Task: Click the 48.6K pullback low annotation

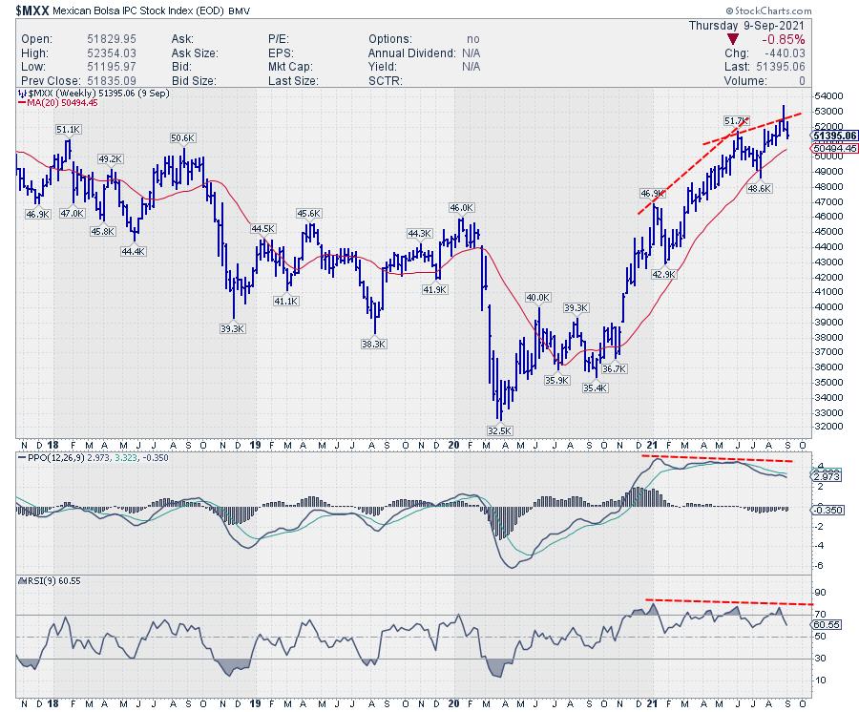Action: coord(759,188)
